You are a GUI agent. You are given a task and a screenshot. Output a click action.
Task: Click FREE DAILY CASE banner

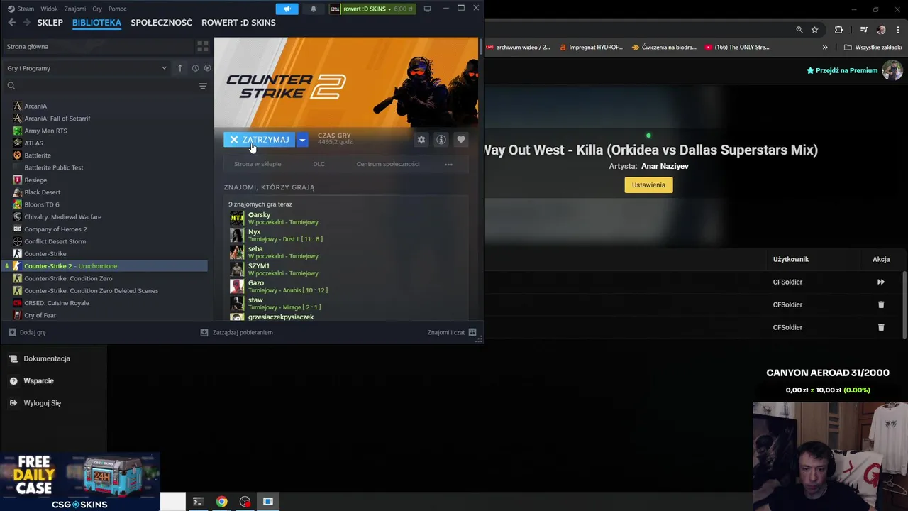click(79, 481)
